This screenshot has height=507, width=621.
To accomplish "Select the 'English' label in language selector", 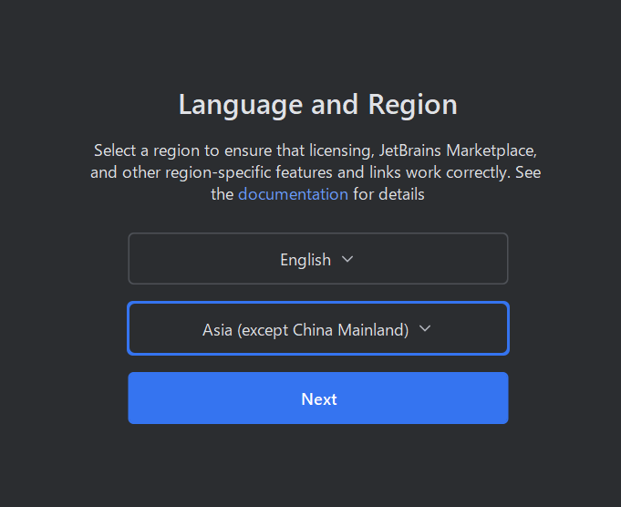I will point(305,260).
